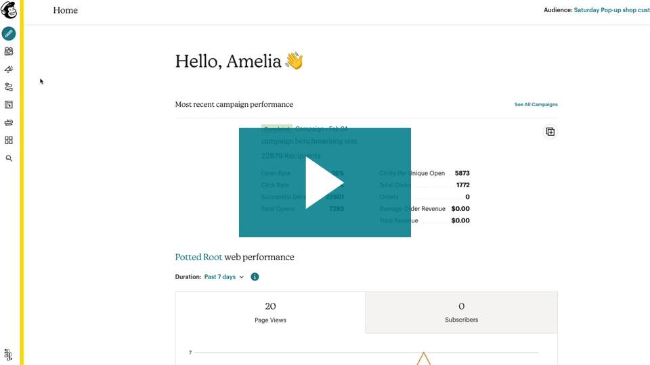Open the Integrations grid icon
This screenshot has height=365, width=650.
pos(9,141)
